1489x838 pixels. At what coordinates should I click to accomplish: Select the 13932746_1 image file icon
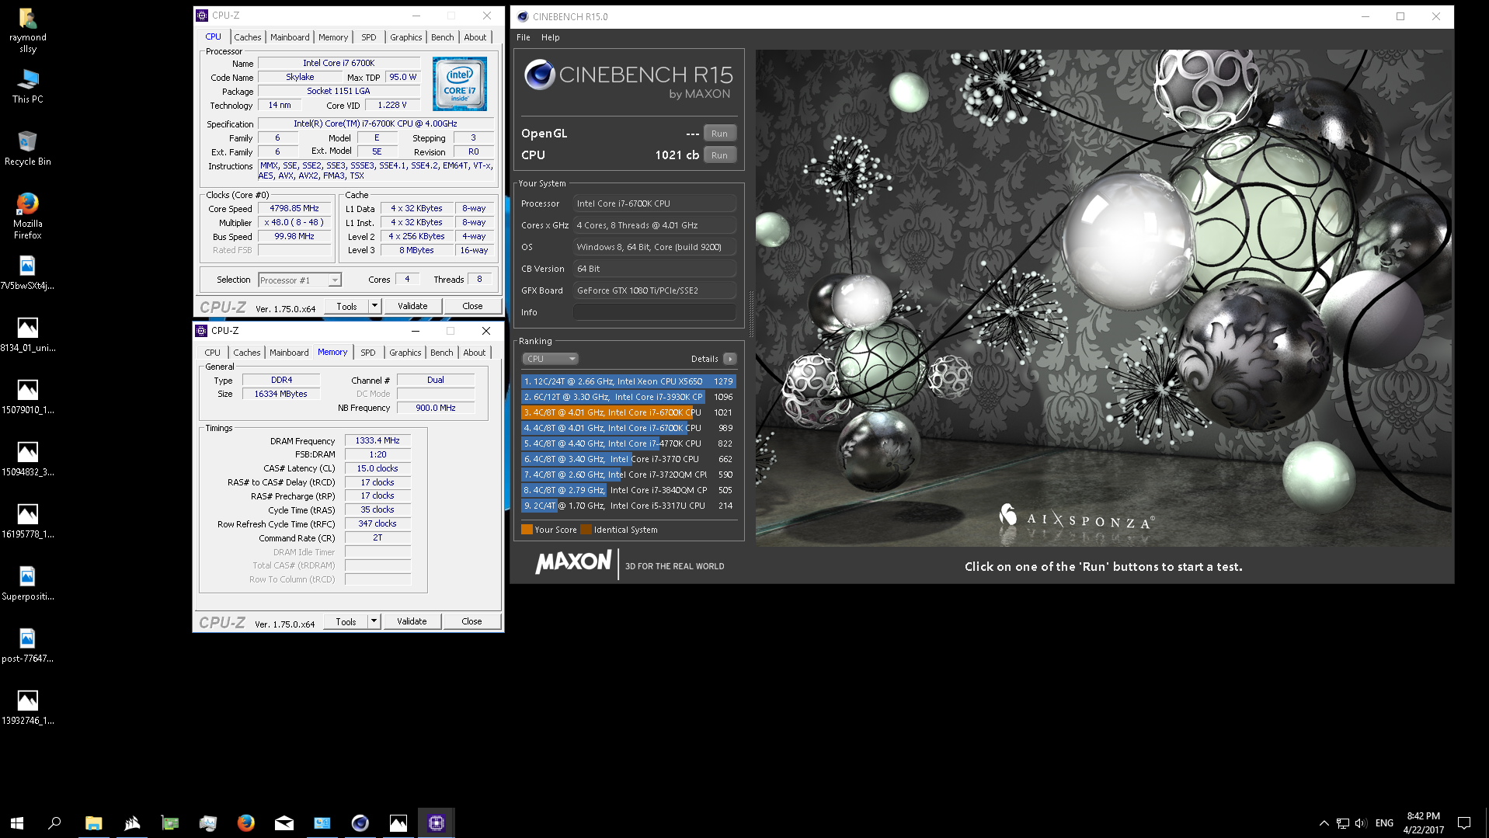27,708
